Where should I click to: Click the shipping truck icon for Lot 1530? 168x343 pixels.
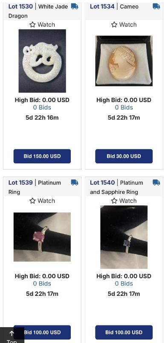(75, 6)
